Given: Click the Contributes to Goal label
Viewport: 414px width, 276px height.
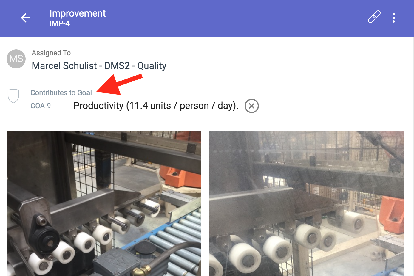Looking at the screenshot, I should coord(61,93).
